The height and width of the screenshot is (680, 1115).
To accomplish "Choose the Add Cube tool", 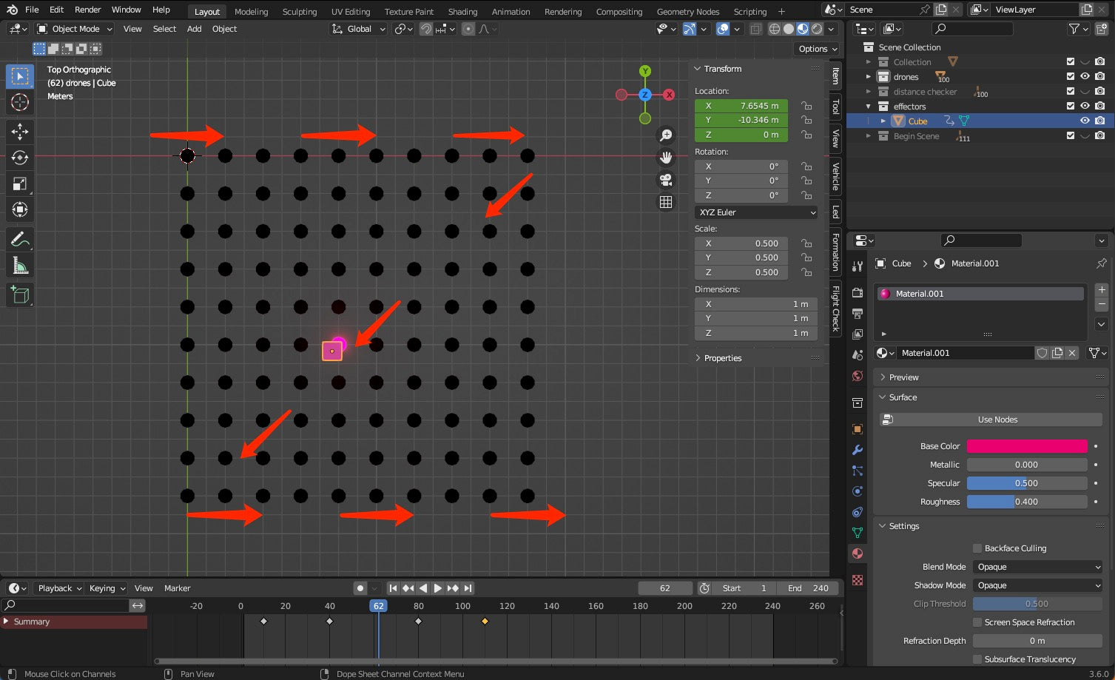I will 20,295.
